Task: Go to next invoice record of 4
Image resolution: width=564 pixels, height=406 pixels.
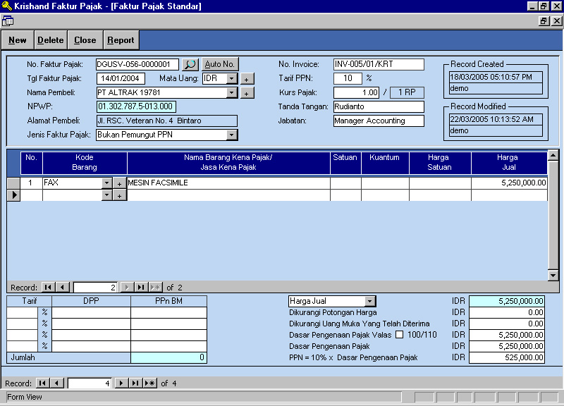Action: point(121,383)
